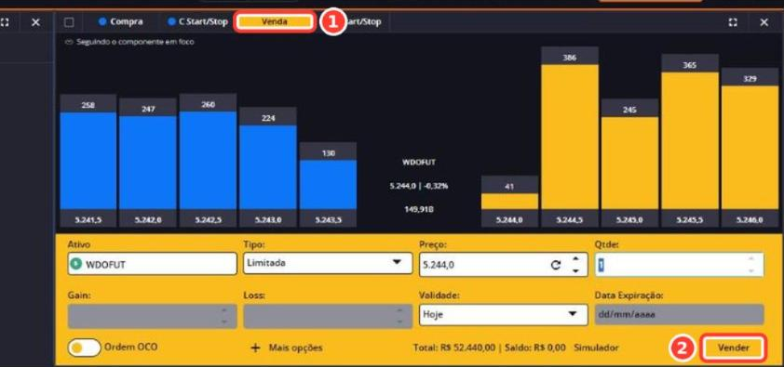Click the Total R$ 52.440,00 text

click(455, 347)
